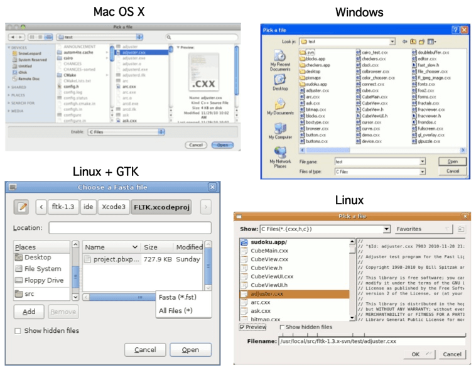476x375 pixels.
Task: Click the Add button in GTK dialog
Action: pyautogui.click(x=29, y=312)
